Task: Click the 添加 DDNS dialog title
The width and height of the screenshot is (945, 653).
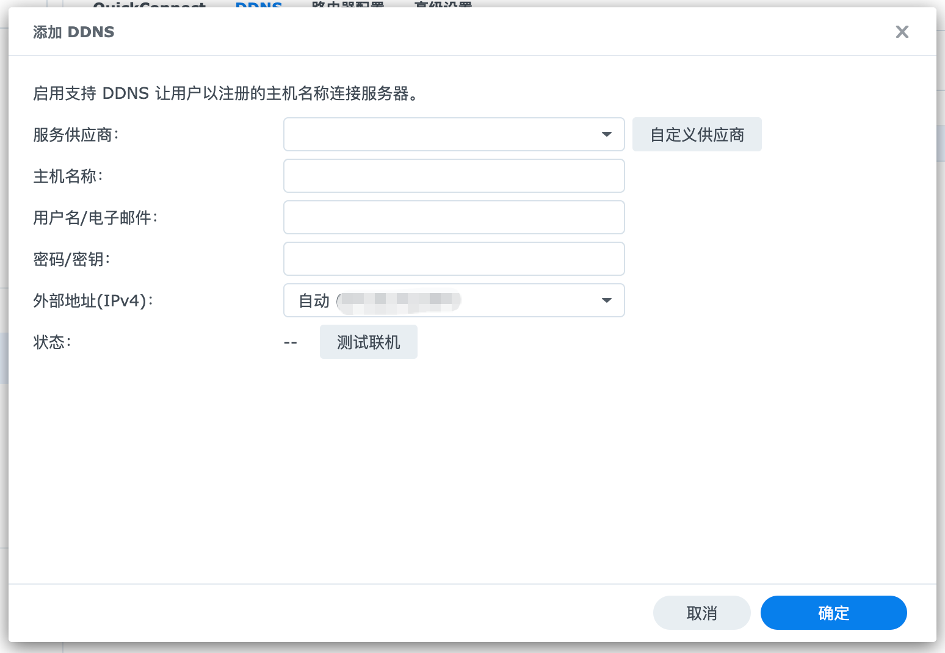Action: (73, 32)
